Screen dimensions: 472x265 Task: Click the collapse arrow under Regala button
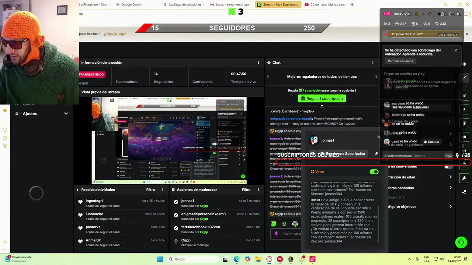(x=322, y=106)
